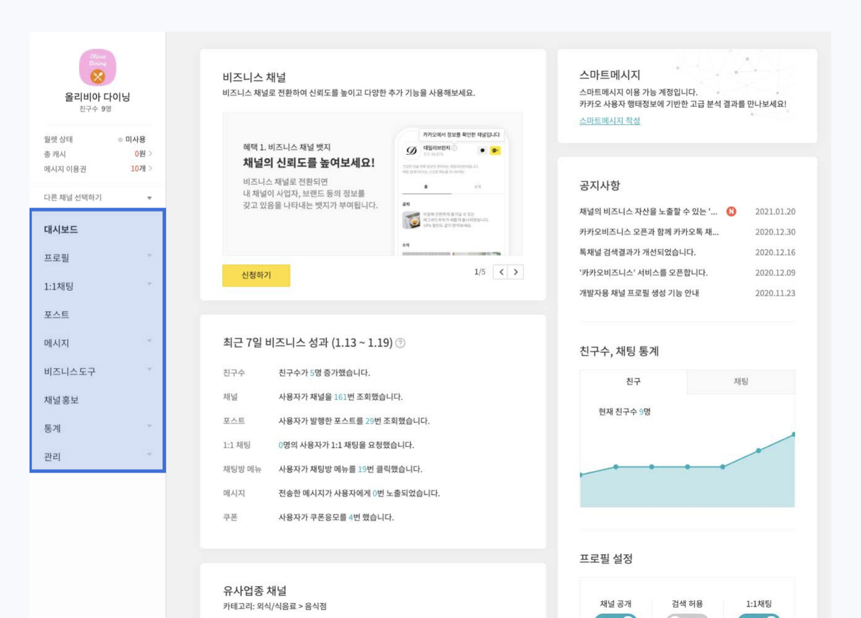Switch to the 채팅 statistics tab

pyautogui.click(x=741, y=382)
